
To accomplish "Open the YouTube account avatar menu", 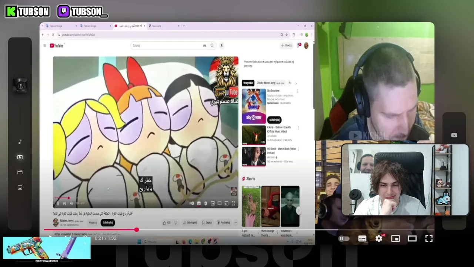I will coord(306,46).
